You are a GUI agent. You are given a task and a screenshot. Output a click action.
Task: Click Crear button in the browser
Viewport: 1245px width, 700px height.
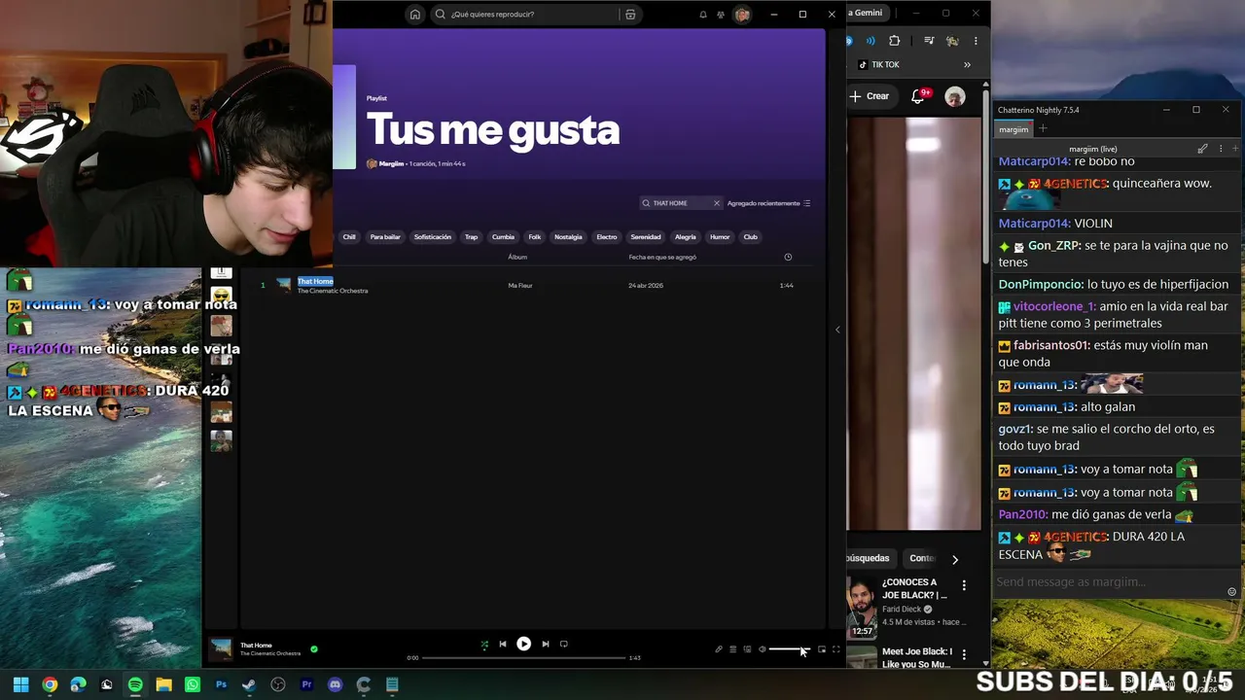pos(870,96)
